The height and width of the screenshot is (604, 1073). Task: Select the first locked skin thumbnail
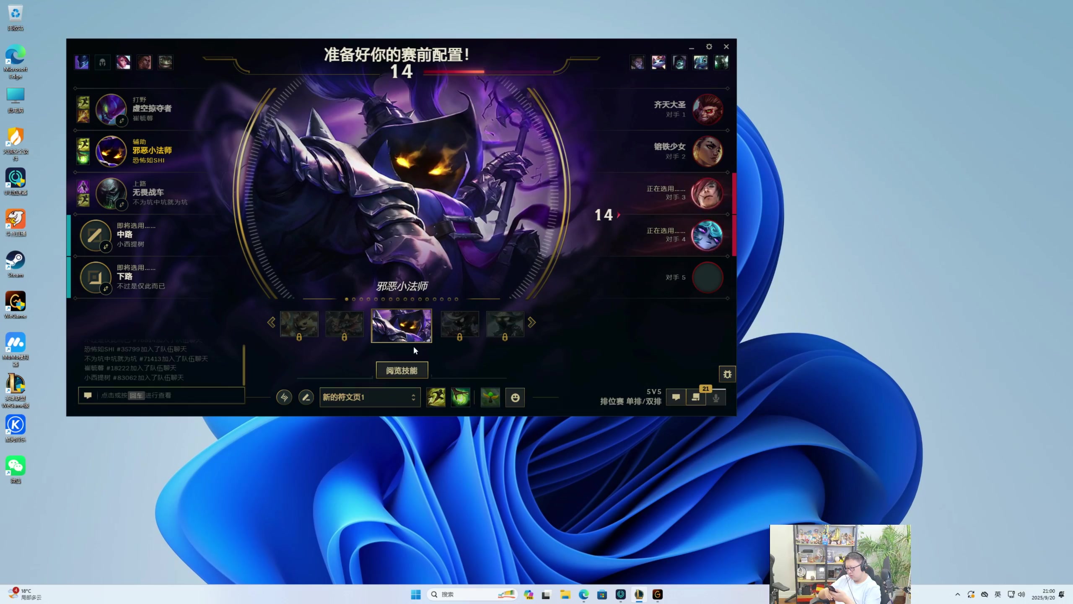(299, 324)
